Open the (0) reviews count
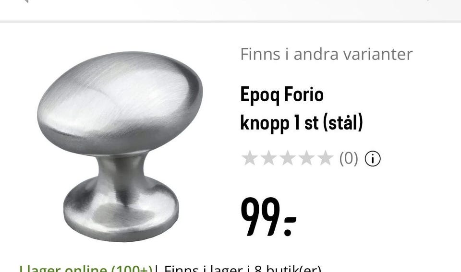The height and width of the screenshot is (272, 461). 349,159
